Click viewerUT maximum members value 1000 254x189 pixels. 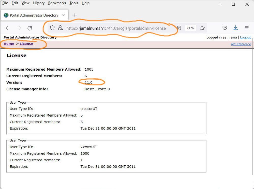(85, 153)
